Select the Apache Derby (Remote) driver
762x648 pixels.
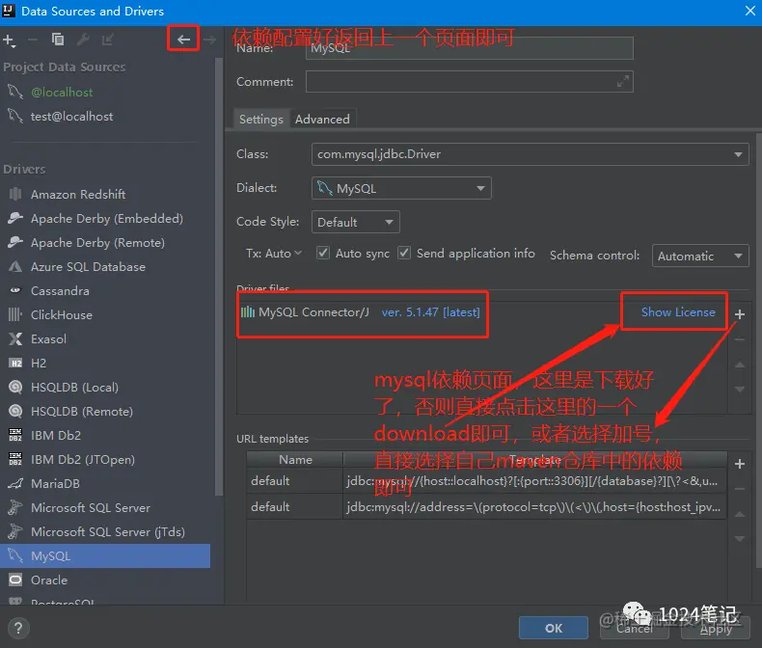(x=105, y=242)
